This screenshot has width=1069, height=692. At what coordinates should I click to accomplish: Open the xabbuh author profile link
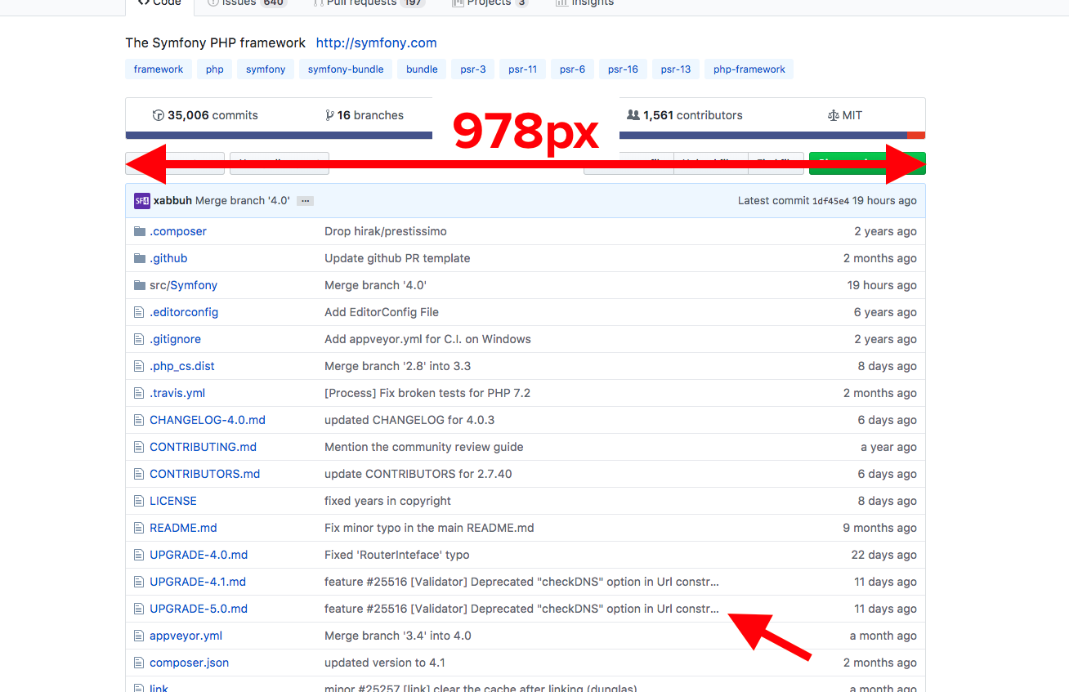tap(172, 200)
